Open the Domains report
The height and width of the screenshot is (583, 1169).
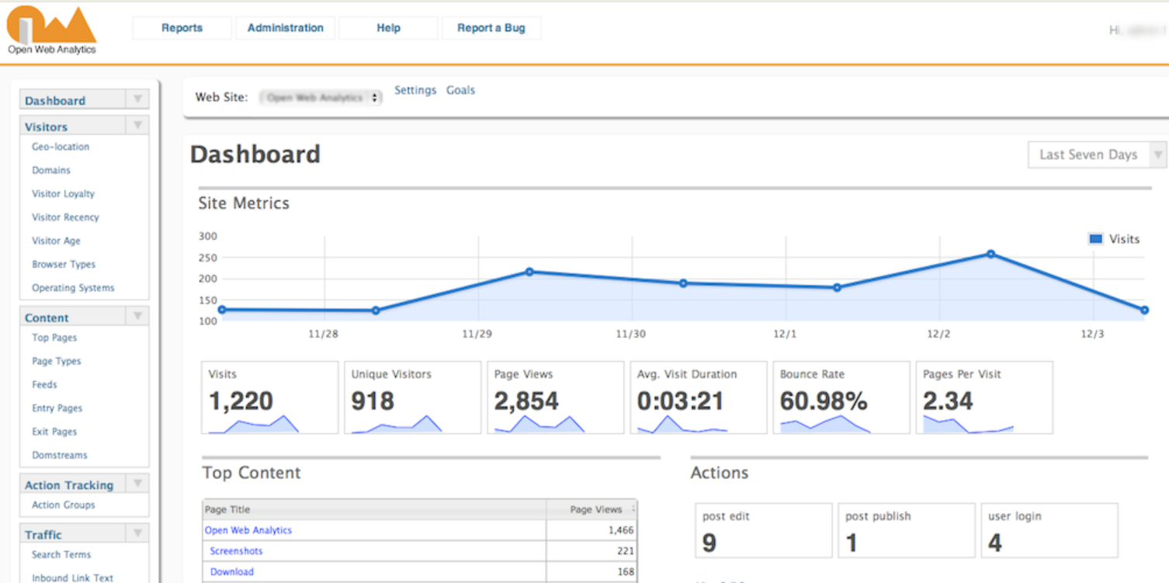[x=51, y=170]
